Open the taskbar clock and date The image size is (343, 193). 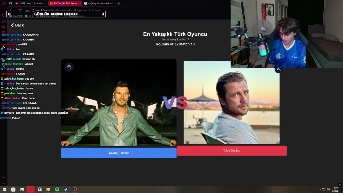click(335, 189)
